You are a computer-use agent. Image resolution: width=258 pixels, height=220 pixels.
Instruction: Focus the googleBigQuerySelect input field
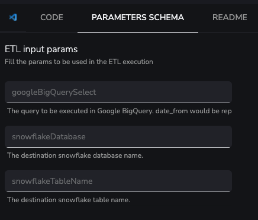click(118, 92)
